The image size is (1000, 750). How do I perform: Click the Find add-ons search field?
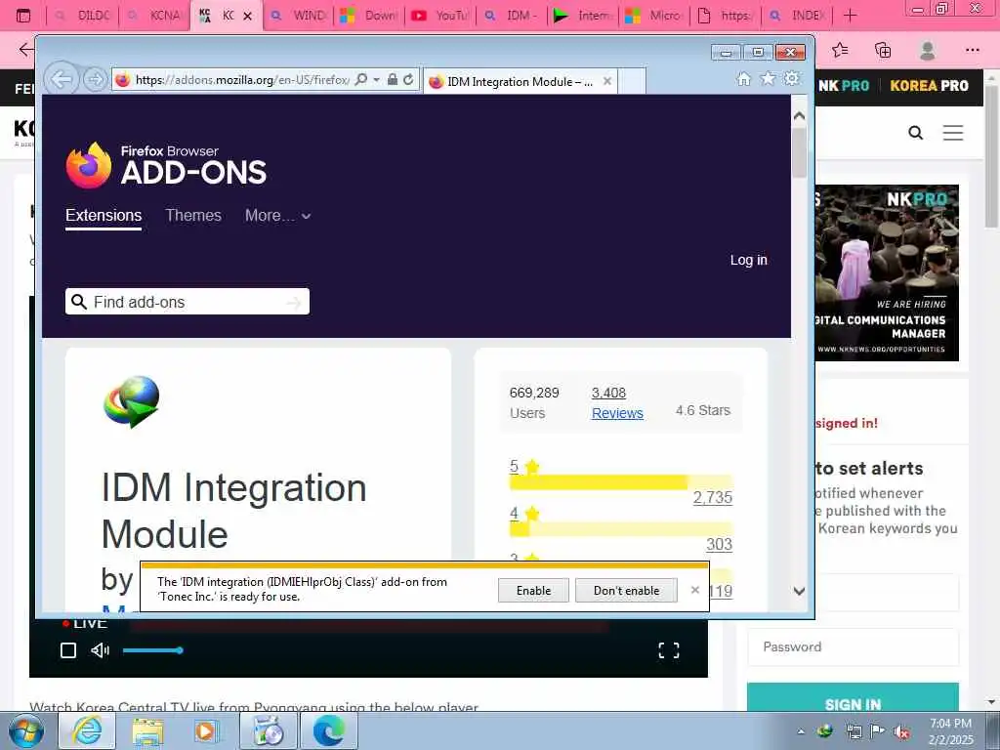(x=187, y=302)
